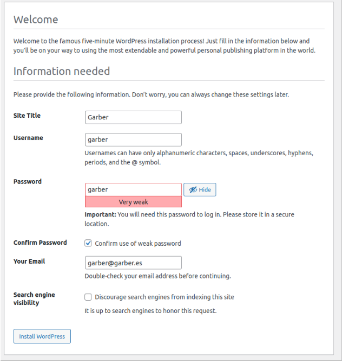Click the Confirm Password label

[x=40, y=243]
